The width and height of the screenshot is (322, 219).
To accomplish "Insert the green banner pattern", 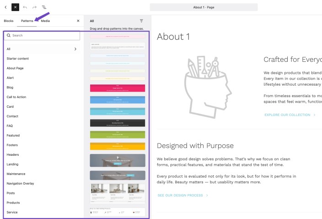I will point(118,135).
